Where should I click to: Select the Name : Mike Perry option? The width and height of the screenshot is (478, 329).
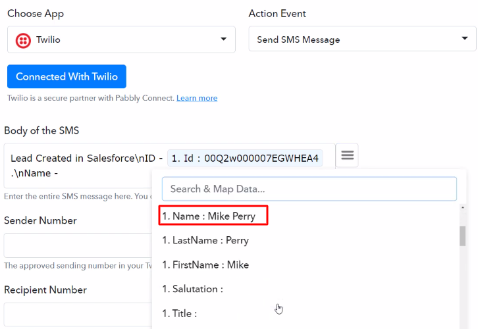pyautogui.click(x=213, y=216)
